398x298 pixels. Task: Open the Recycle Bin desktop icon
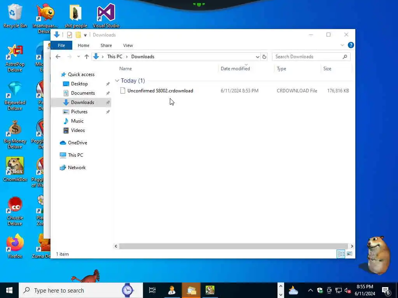(15, 16)
